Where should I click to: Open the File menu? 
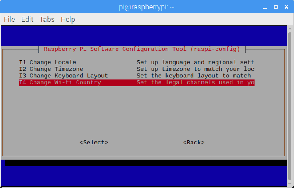tap(9, 19)
